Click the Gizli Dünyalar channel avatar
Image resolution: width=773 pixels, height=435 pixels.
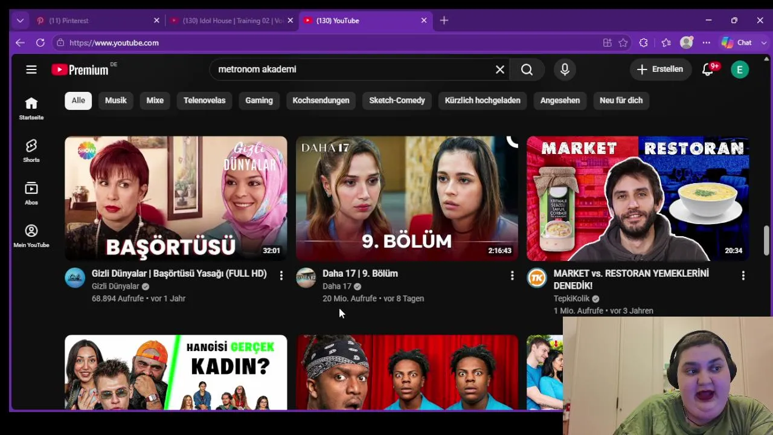75,278
